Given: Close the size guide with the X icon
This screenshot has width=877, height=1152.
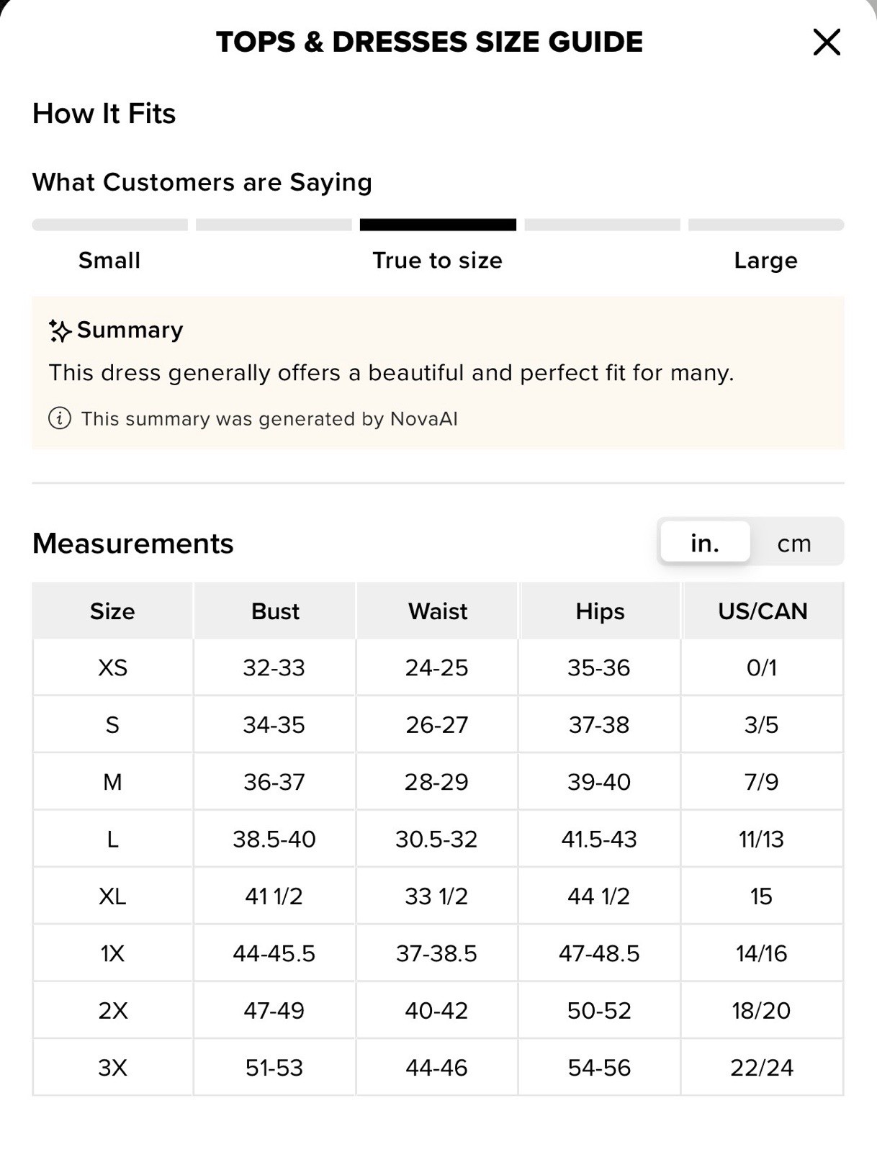Looking at the screenshot, I should pos(827,42).
